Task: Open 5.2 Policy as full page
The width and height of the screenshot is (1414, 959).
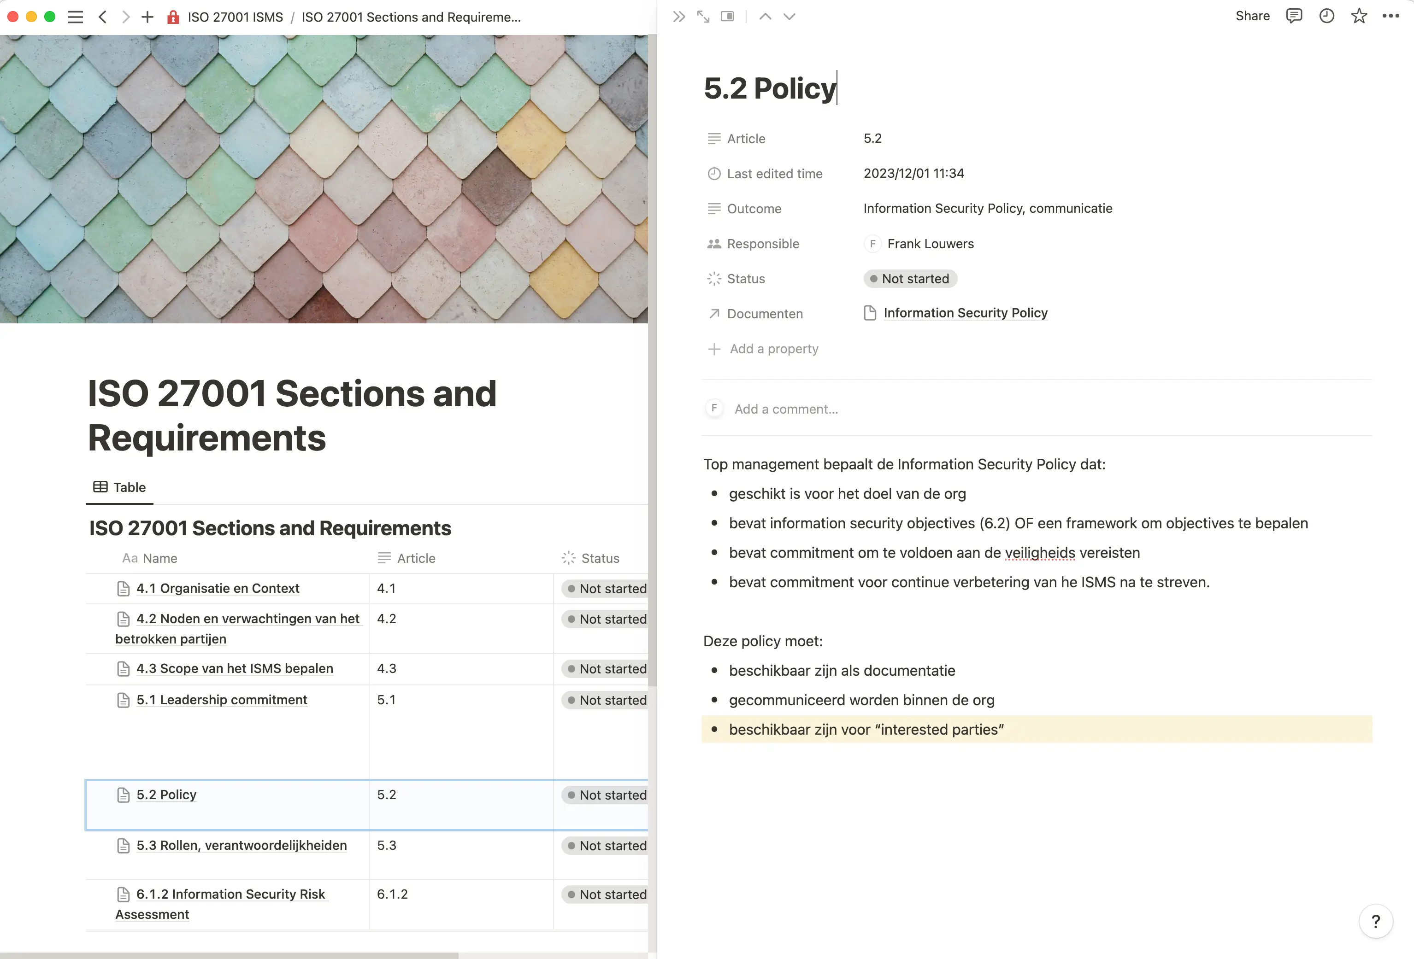Action: [703, 17]
